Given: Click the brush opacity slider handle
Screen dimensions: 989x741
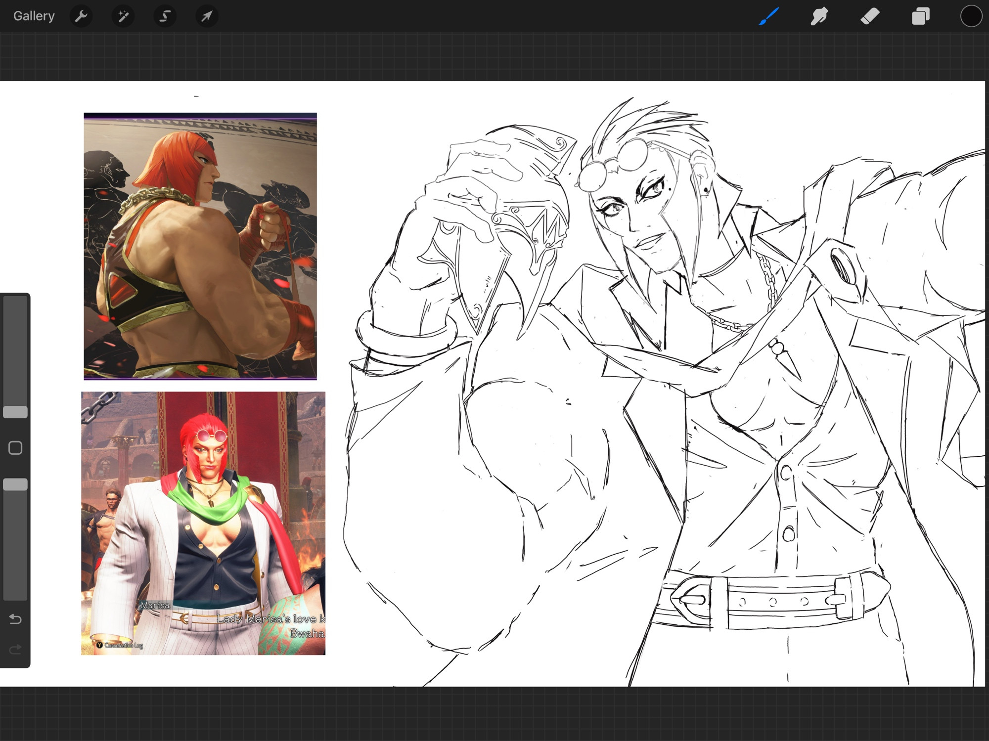Looking at the screenshot, I should point(15,484).
